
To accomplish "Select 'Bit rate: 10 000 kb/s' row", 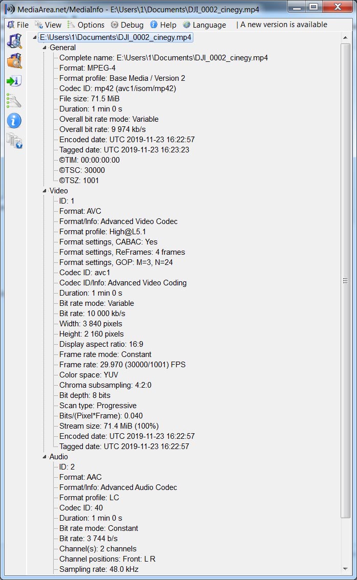I will [92, 314].
